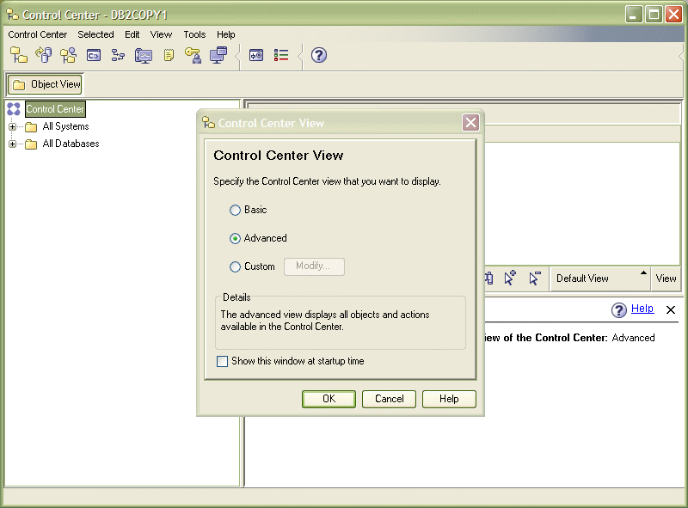Click the Object View button

point(45,84)
